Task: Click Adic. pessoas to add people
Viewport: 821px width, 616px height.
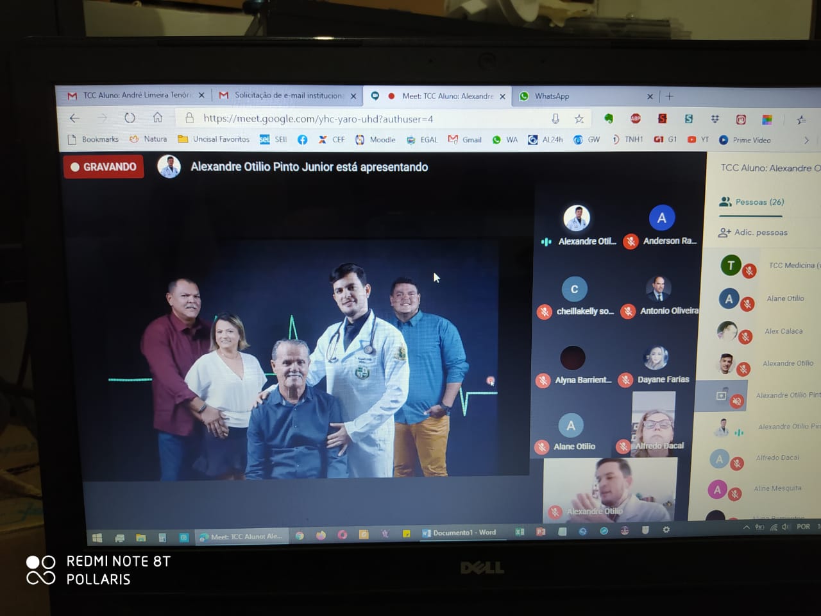Action: point(753,232)
